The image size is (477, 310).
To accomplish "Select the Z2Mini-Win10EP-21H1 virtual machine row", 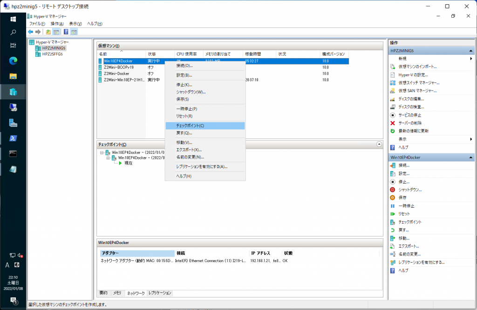I will pos(223,80).
